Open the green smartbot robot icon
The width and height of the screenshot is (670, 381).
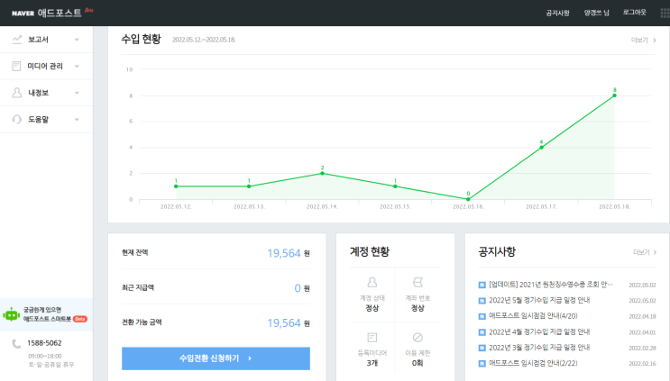click(11, 314)
